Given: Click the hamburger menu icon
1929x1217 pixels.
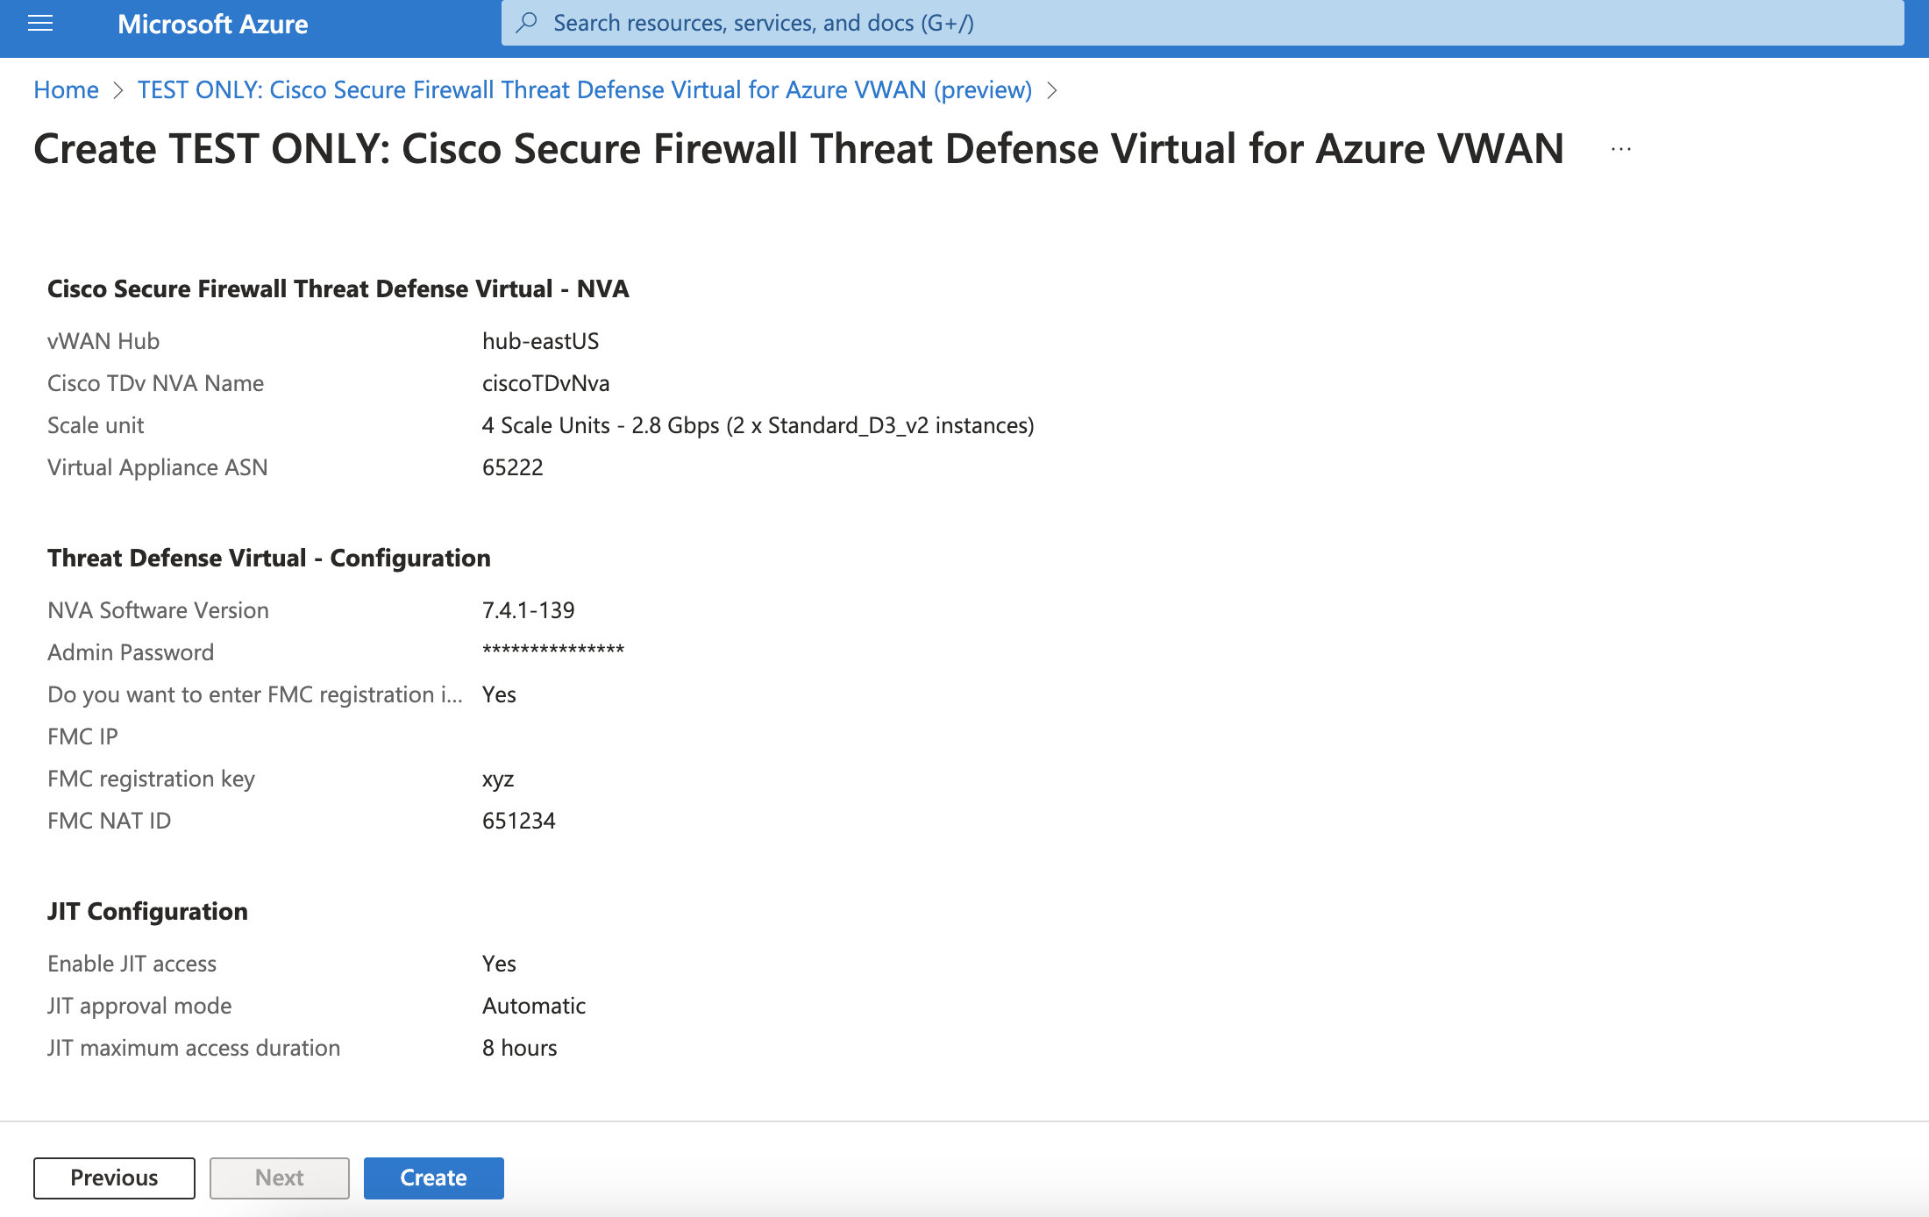Looking at the screenshot, I should (x=39, y=21).
